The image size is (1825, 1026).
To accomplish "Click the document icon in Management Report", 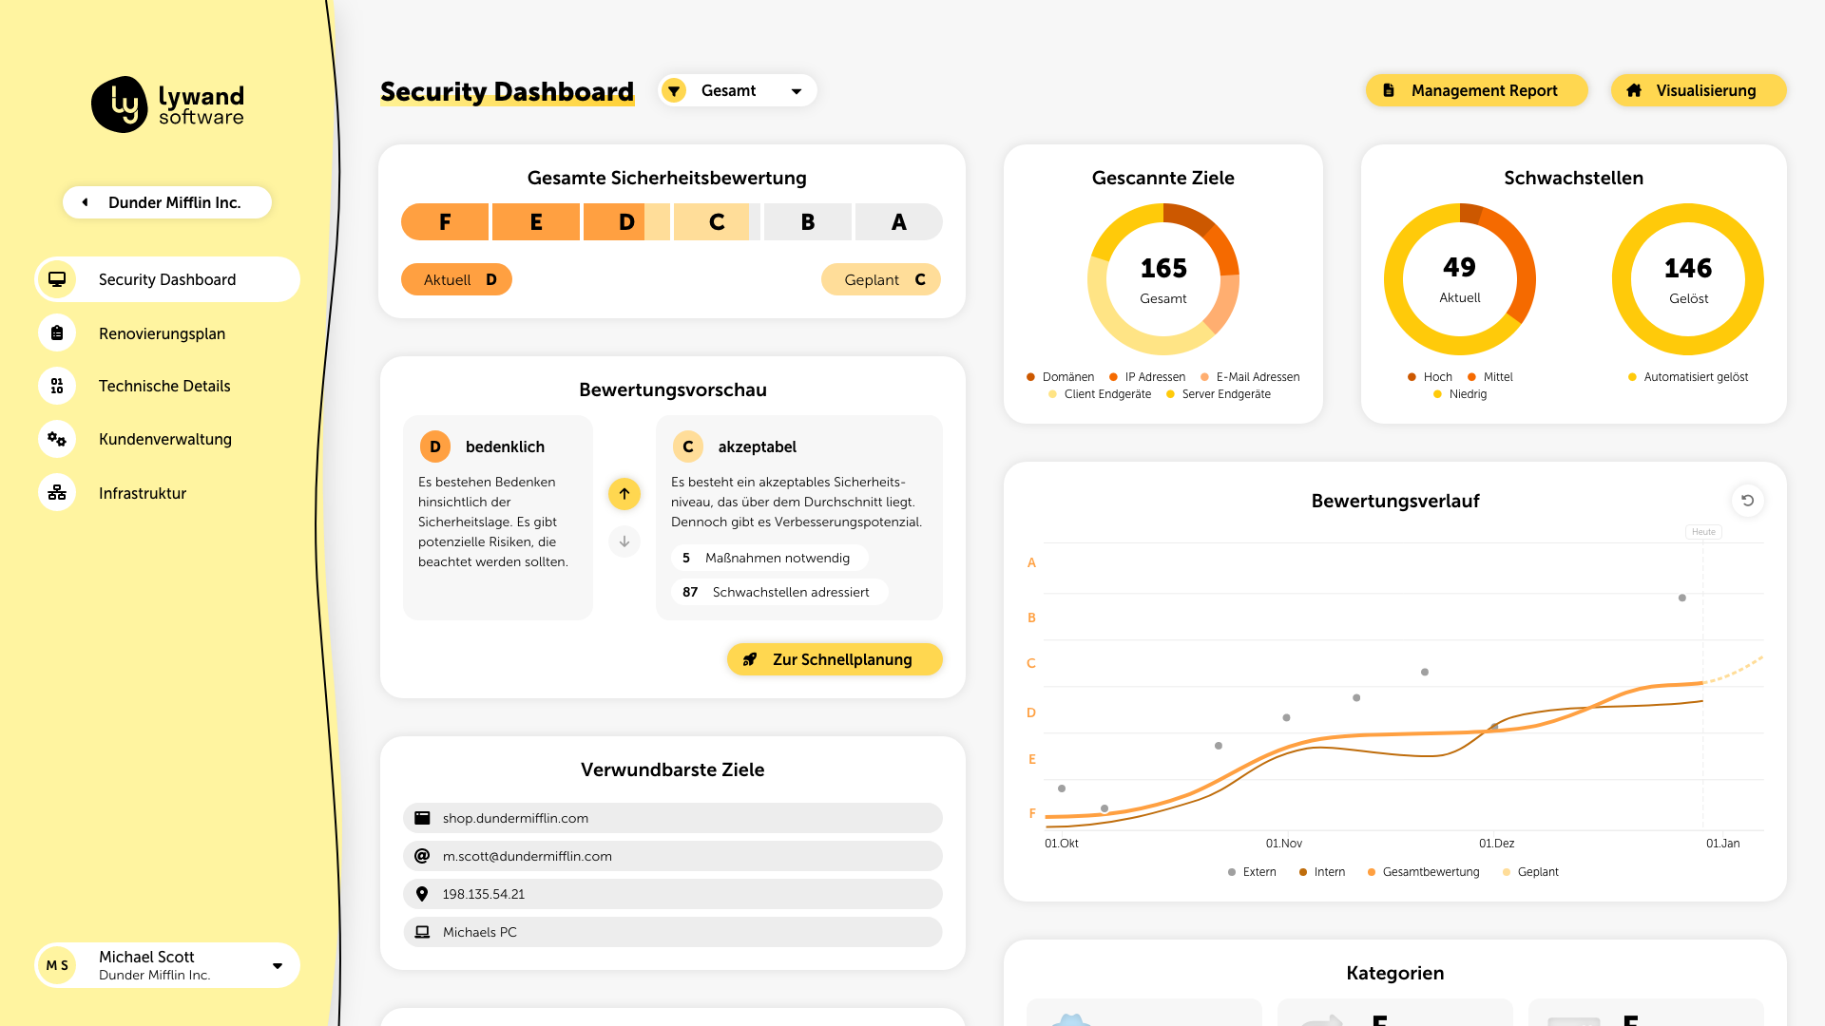I will [1389, 90].
